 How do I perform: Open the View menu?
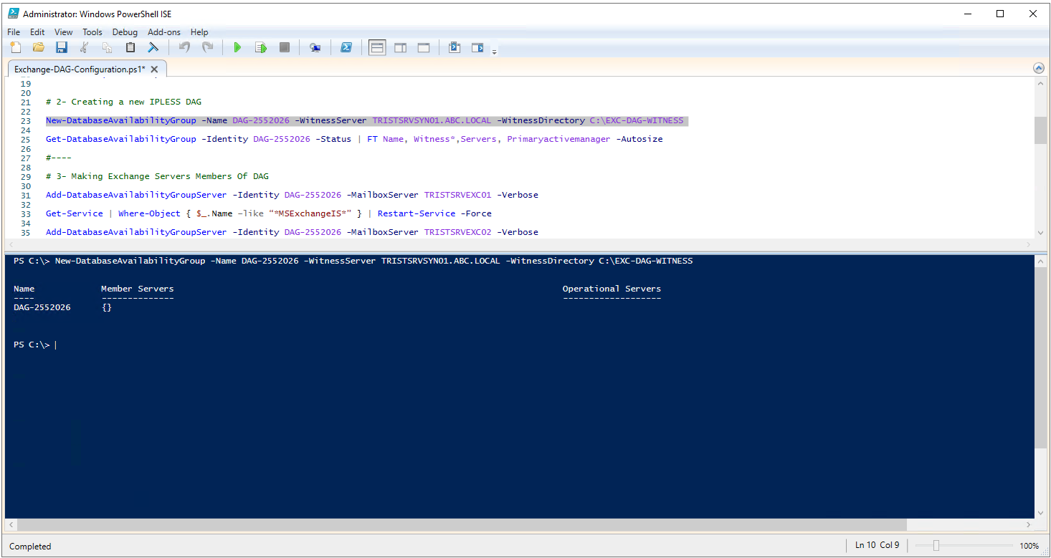pos(64,32)
